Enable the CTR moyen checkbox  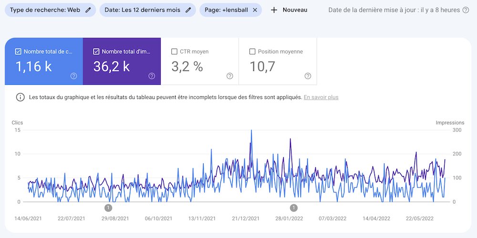point(174,51)
